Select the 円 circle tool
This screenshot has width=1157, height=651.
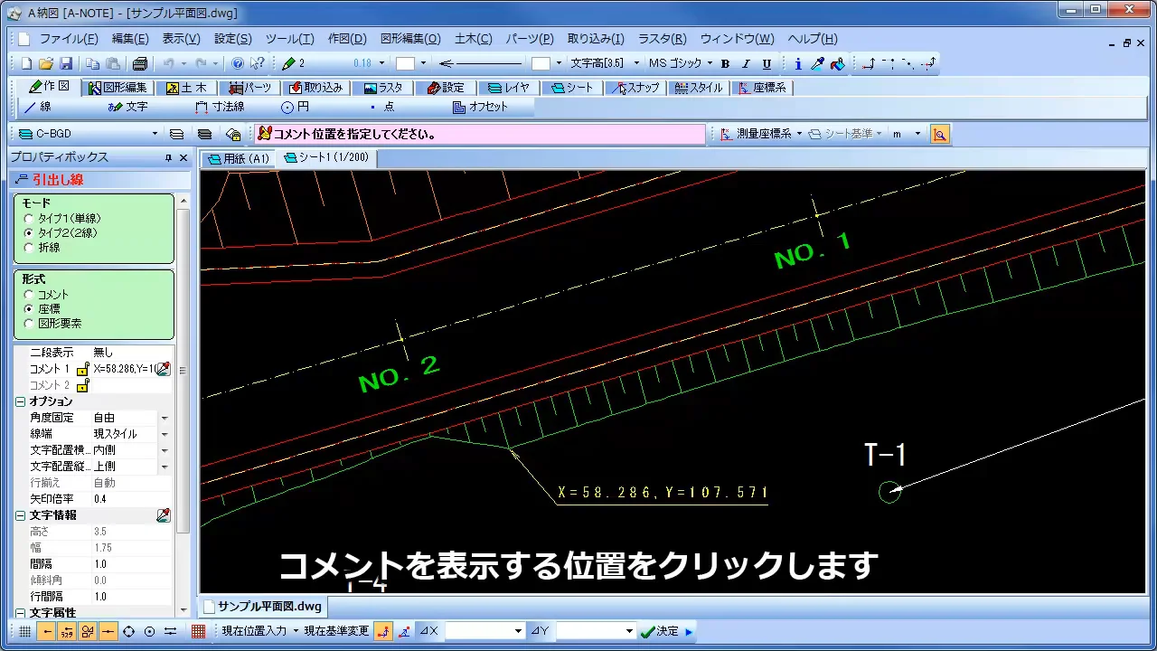(x=296, y=107)
